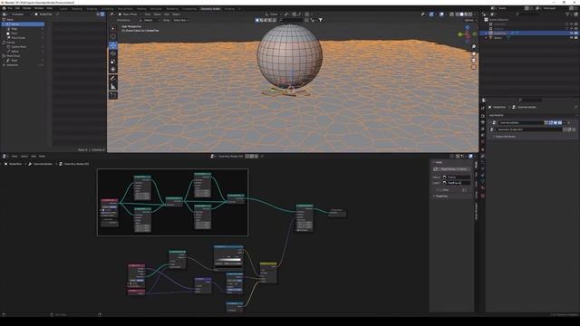Viewport: 580px width, 326px height.
Task: Click the pan hand gizmo in viewport
Action: click(473, 53)
